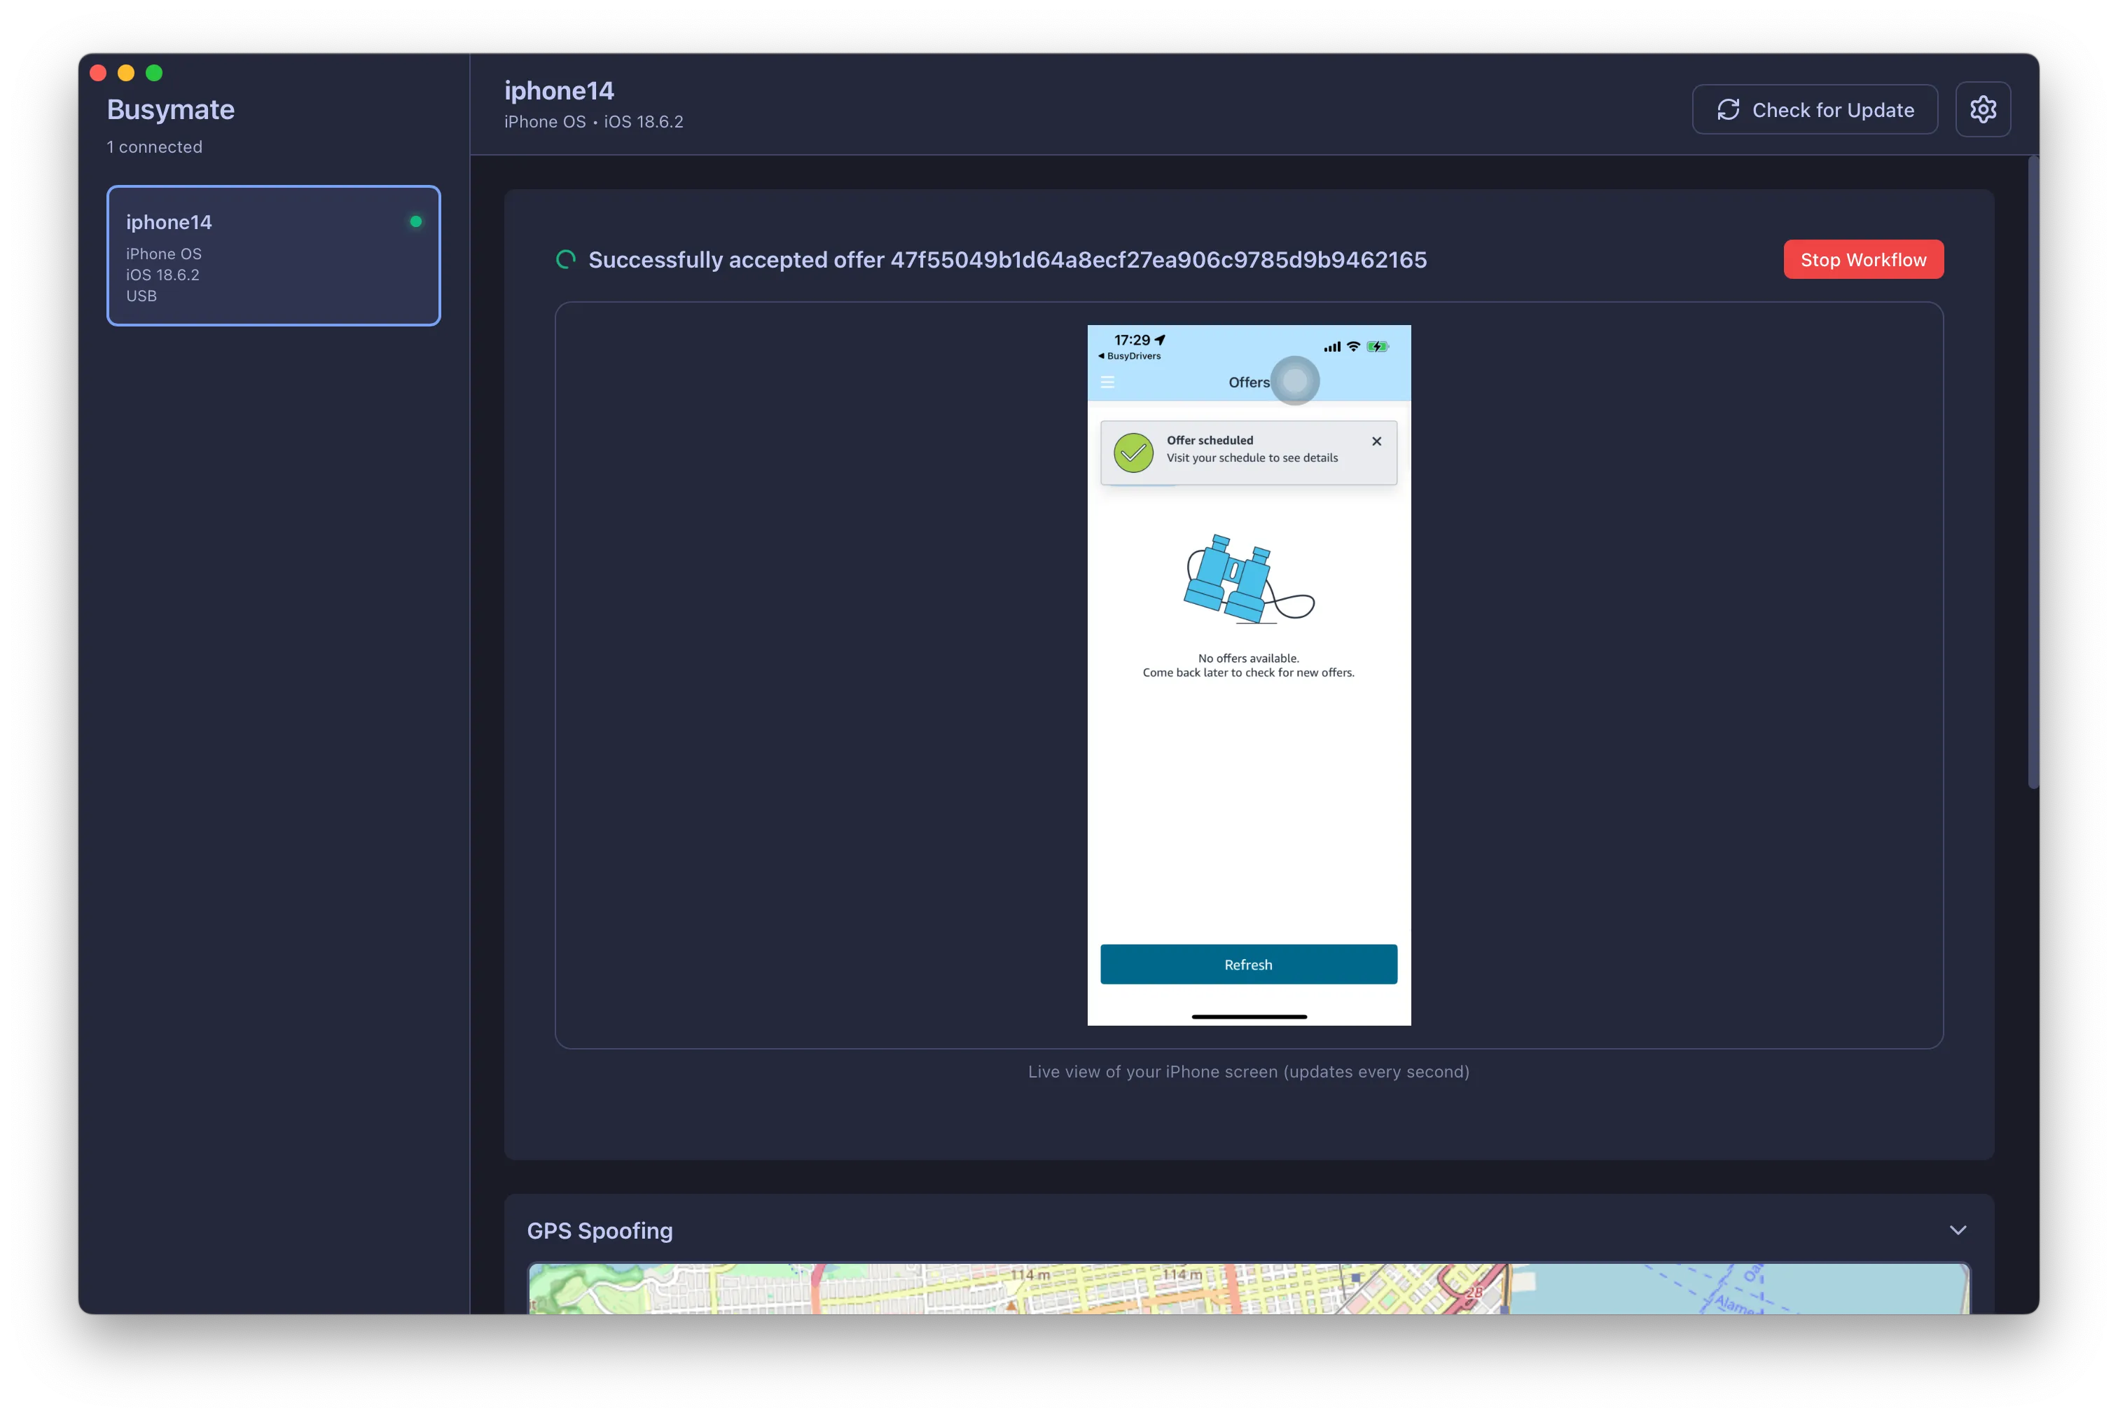Tap the BusyDrivers back link
Viewport: 2118px width, 1418px height.
(1130, 357)
